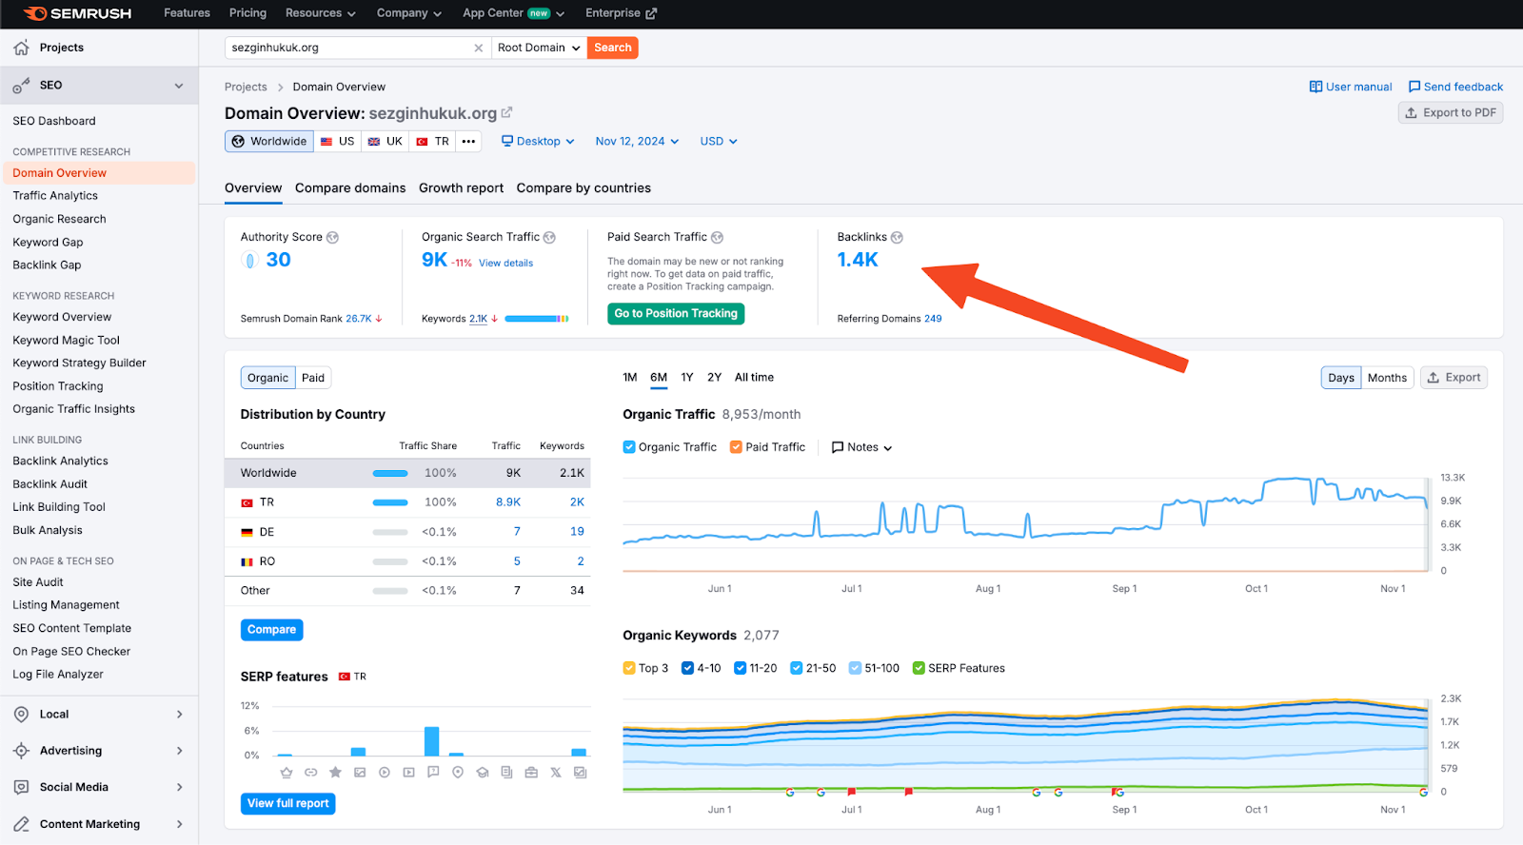This screenshot has height=845, width=1523.
Task: Expand Company menu in top bar
Action: click(409, 13)
